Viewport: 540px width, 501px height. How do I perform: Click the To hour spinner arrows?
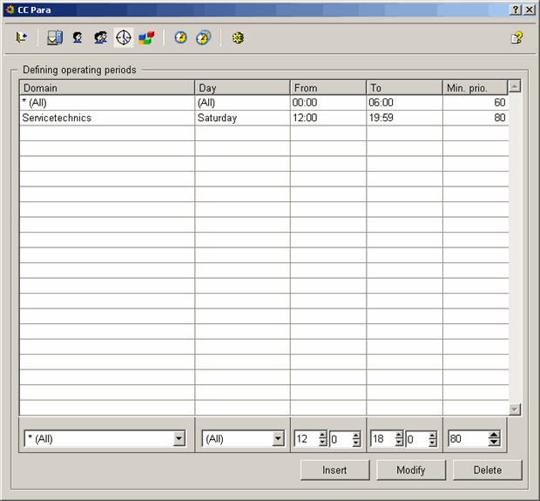[x=398, y=439]
